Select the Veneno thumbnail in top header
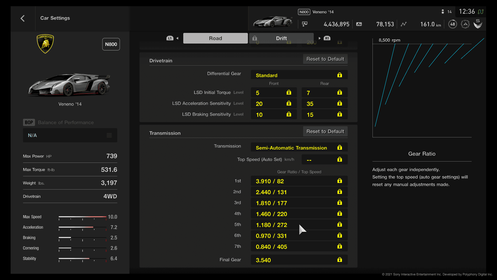 click(x=273, y=22)
